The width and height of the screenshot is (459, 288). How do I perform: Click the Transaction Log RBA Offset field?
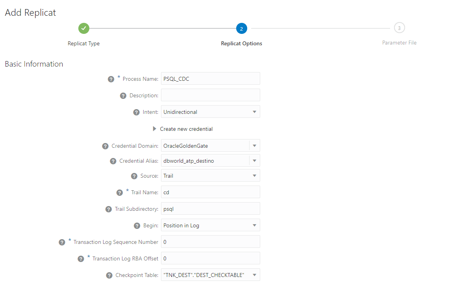tap(211, 258)
